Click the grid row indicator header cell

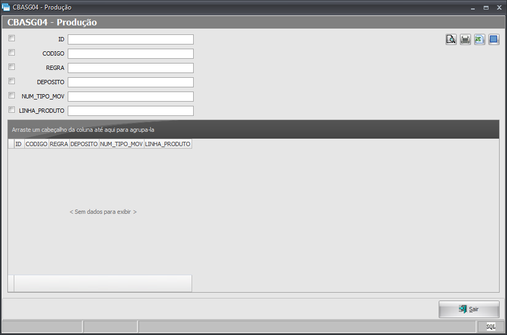(11, 144)
